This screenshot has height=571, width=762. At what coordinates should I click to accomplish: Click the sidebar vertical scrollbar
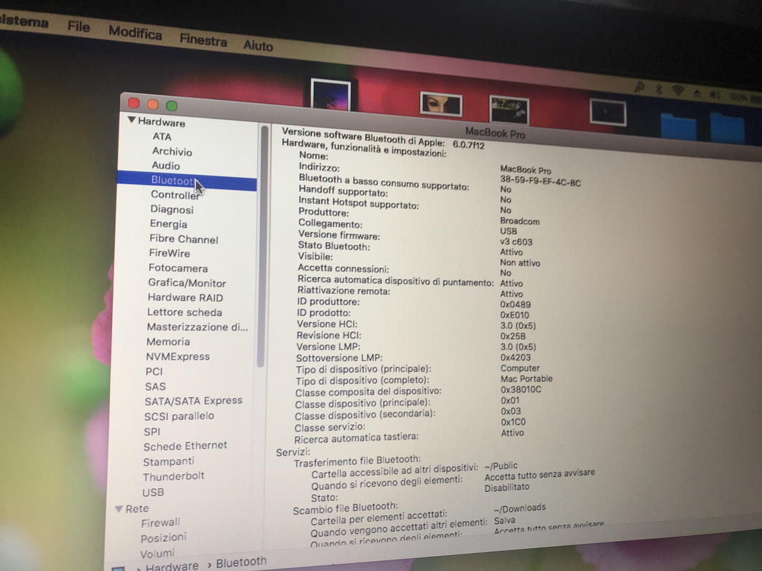[x=262, y=246]
